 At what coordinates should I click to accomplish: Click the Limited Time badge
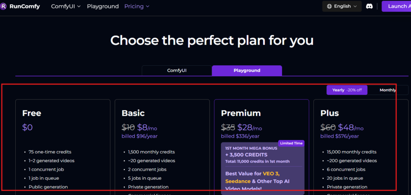coord(291,143)
